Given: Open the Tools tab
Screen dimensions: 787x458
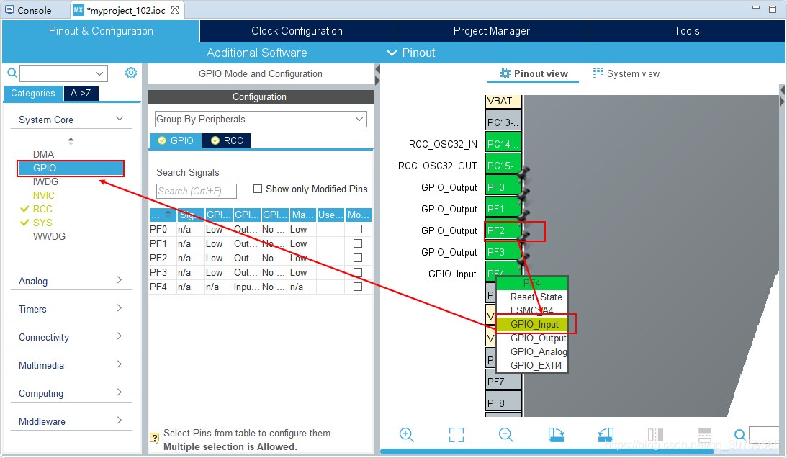Looking at the screenshot, I should [x=687, y=31].
